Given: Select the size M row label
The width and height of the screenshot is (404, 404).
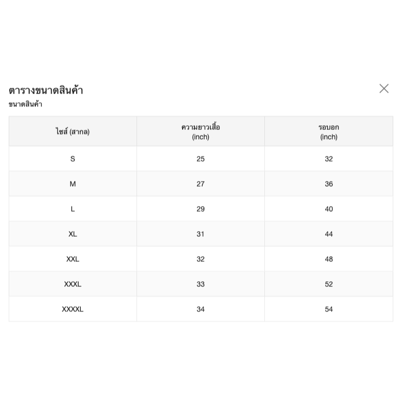Looking at the screenshot, I should click(73, 184).
